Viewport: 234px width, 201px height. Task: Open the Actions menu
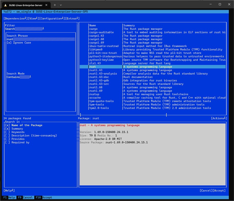pyautogui.click(x=219, y=118)
